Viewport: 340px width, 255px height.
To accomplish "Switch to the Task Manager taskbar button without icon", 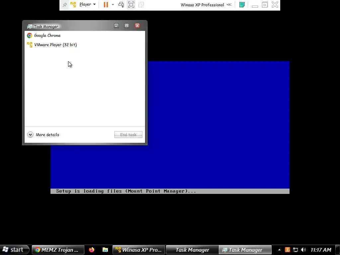I will coord(192,250).
